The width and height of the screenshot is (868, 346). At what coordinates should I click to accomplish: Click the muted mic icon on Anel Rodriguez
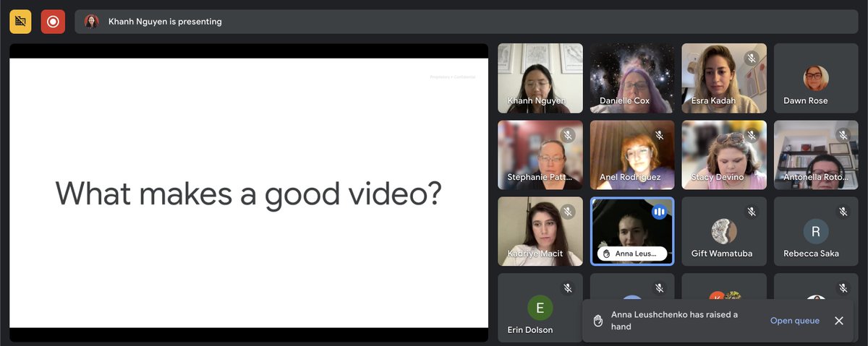660,135
